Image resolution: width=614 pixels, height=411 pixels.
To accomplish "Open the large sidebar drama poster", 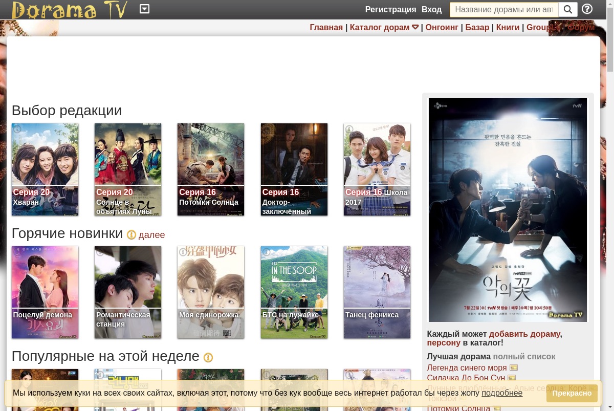I will [x=508, y=210].
